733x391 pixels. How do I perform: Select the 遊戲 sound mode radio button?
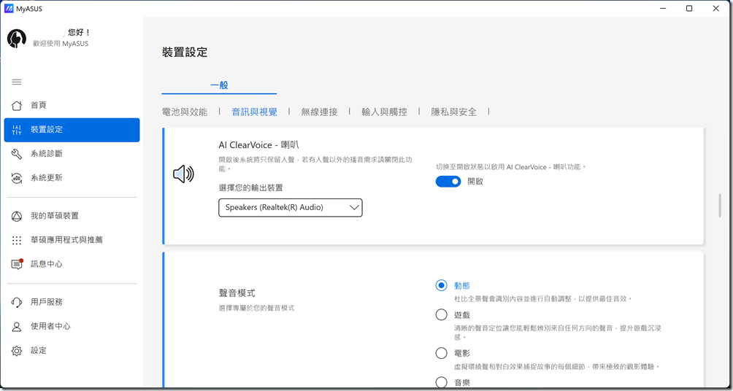(441, 315)
